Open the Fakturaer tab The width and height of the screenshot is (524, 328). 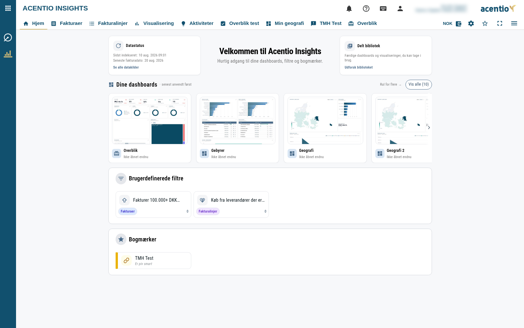tap(67, 23)
